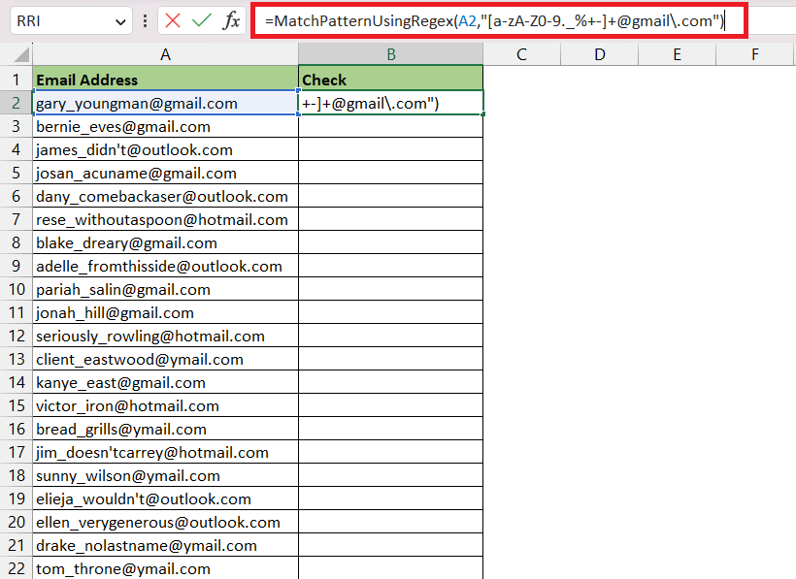
Task: Select column A header
Action: point(165,54)
